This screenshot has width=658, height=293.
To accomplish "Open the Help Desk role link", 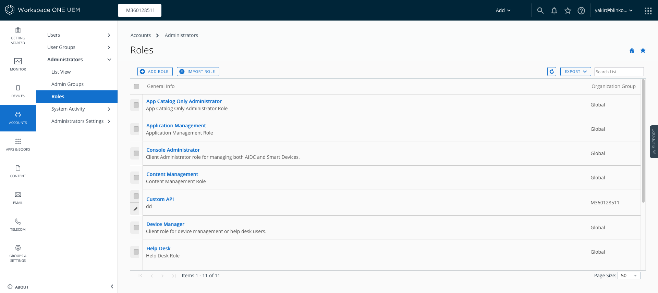I will 158,249.
